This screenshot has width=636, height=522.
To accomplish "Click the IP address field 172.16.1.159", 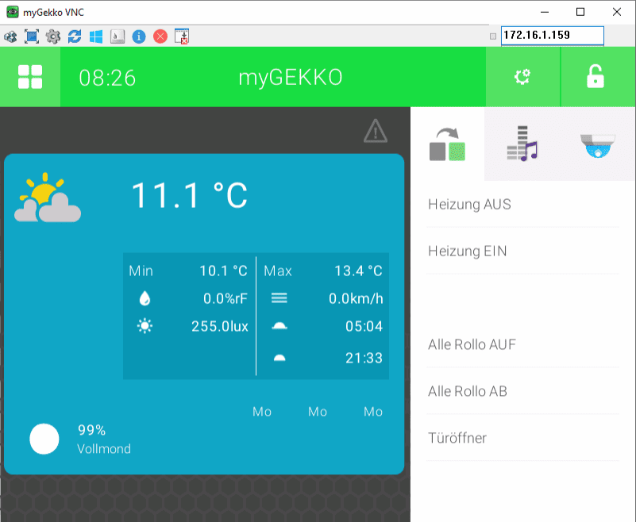I will point(553,35).
